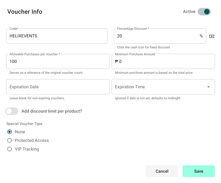This screenshot has height=183, width=221.
Task: Select the Protected Access radio option
Action: point(10,140)
